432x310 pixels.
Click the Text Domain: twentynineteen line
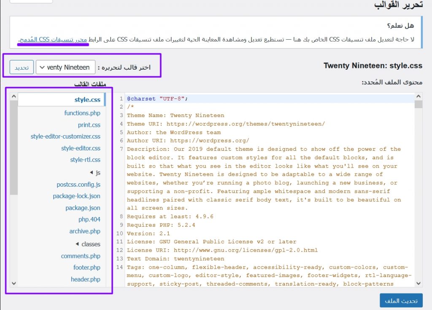[175, 259]
